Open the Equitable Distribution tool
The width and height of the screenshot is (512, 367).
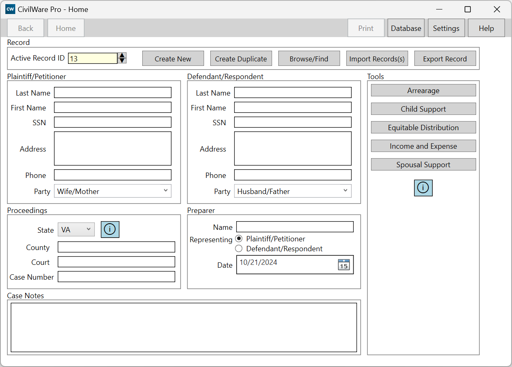point(423,127)
